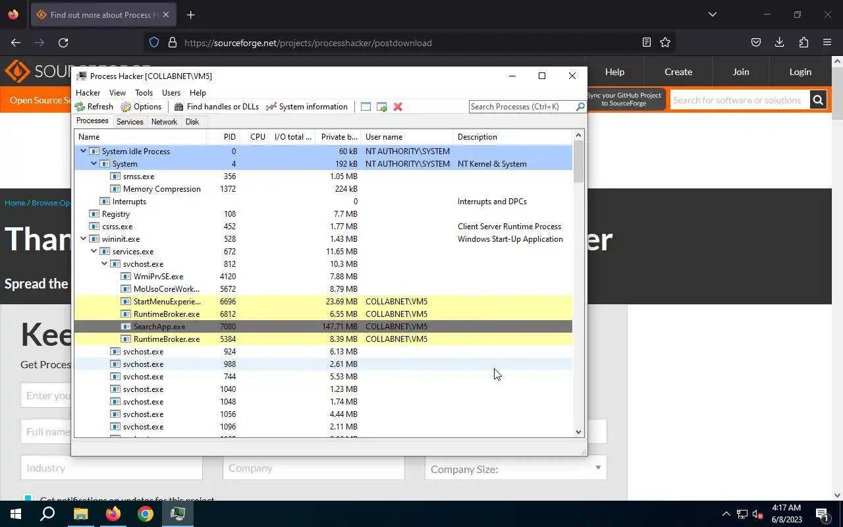Open a new Firefox tab
The image size is (843, 527).
[190, 14]
